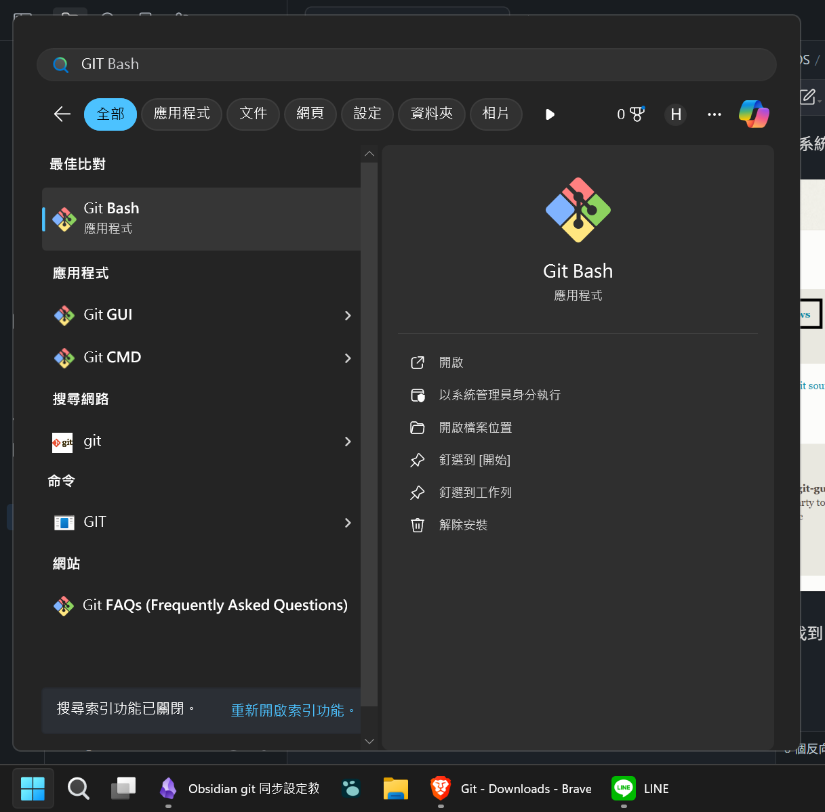Choose 解除安裝 action
This screenshot has height=812, width=825.
tap(464, 526)
